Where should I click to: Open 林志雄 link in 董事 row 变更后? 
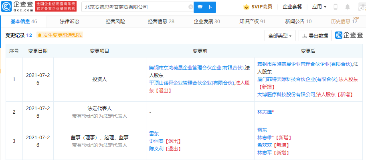tap(265, 138)
